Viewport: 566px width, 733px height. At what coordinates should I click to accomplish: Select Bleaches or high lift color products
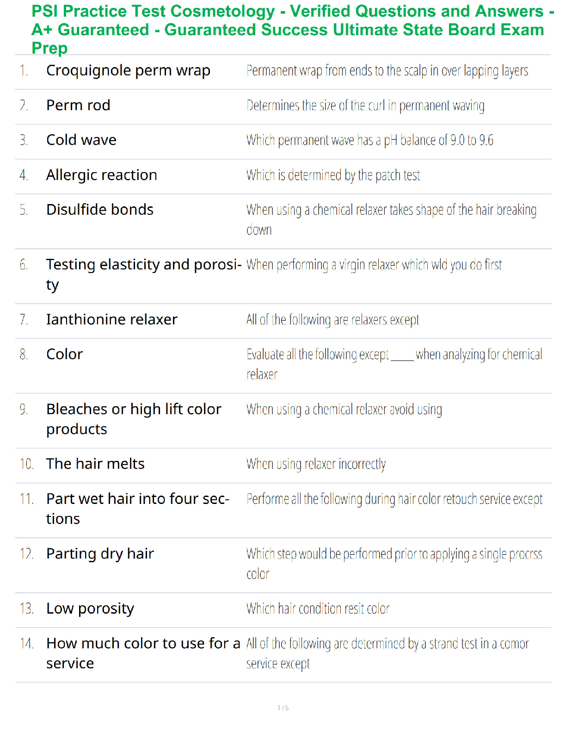[134, 419]
